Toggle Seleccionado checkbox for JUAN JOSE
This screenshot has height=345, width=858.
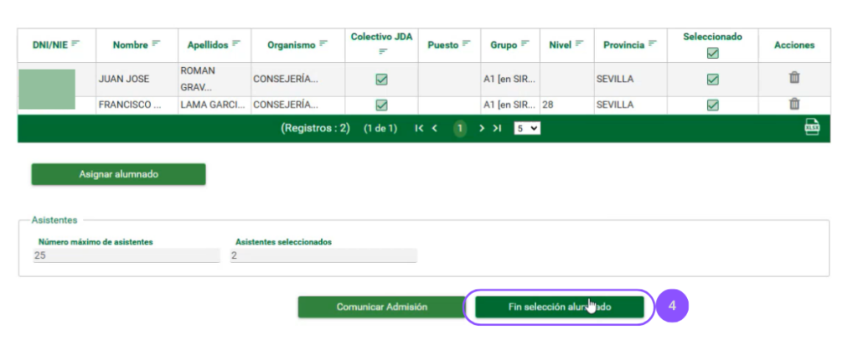pos(712,80)
